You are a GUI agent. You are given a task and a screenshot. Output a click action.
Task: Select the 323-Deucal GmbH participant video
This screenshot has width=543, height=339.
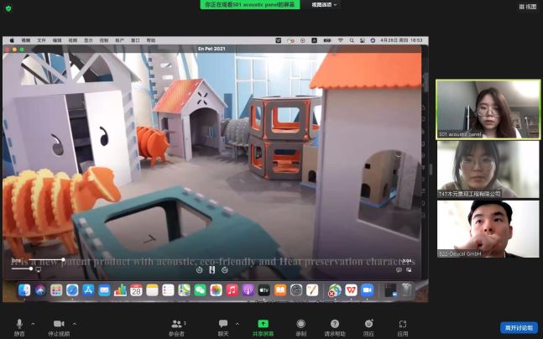[x=488, y=228]
